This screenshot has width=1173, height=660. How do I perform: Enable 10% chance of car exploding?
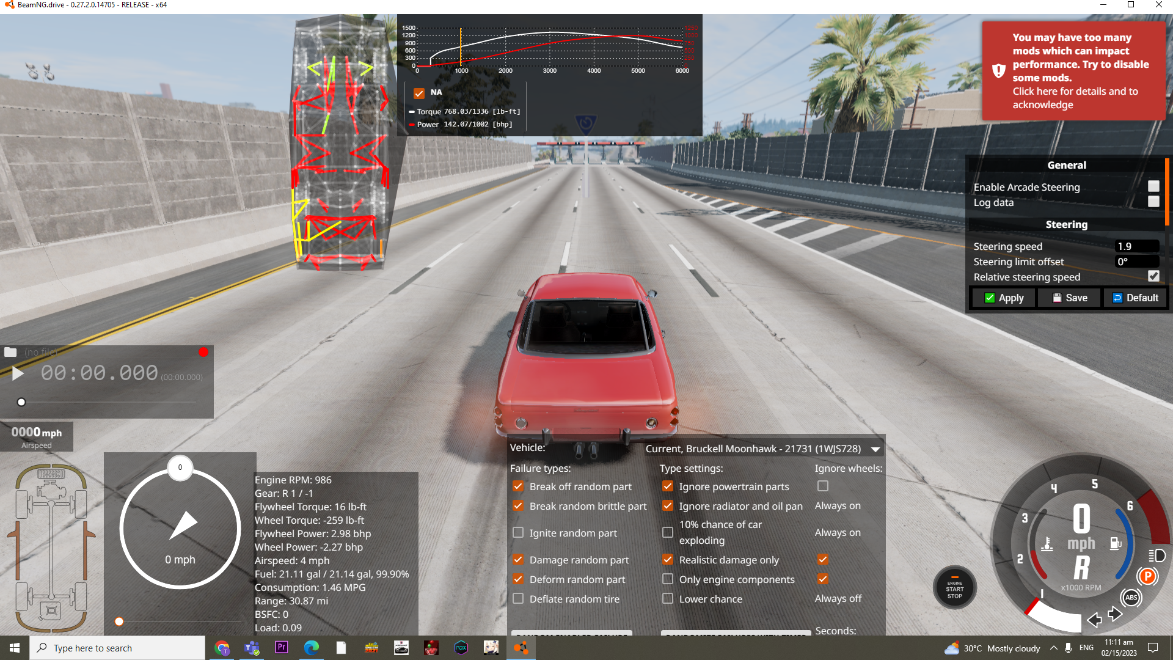[x=668, y=532]
